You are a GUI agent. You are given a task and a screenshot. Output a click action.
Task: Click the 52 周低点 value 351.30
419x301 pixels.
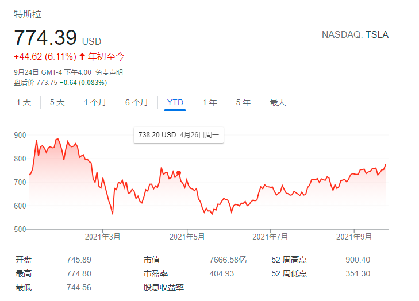click(358, 274)
